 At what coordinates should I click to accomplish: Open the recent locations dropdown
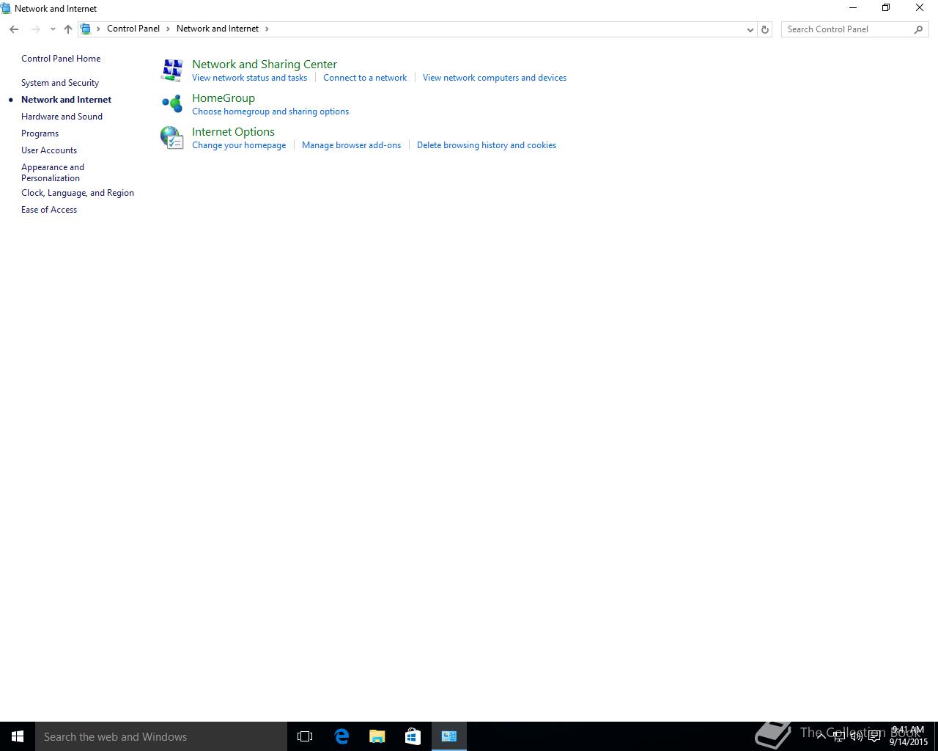[x=53, y=29]
